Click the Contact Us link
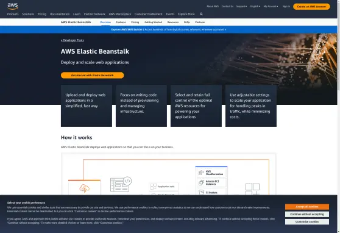The height and width of the screenshot is (233, 340). pyautogui.click(x=227, y=7)
